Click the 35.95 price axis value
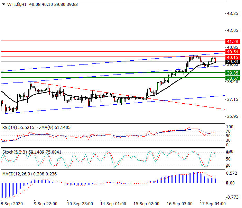Viewport: 242px width, 208px height. coord(232,116)
